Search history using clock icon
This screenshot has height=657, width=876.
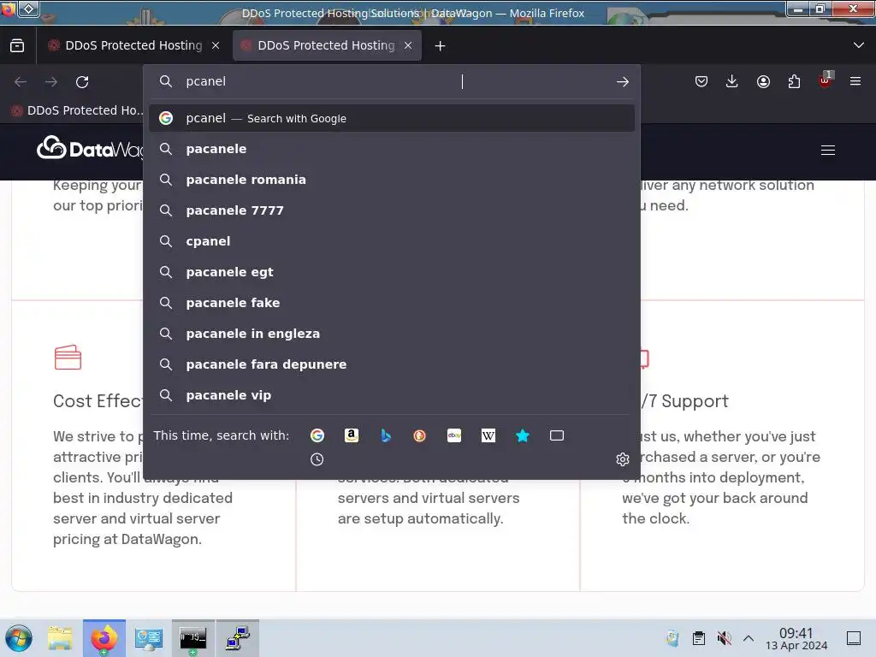point(317,459)
